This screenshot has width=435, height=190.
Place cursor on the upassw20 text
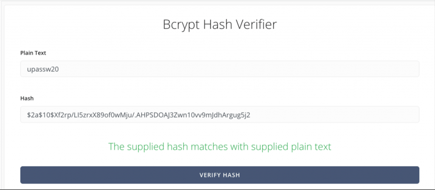[43, 69]
